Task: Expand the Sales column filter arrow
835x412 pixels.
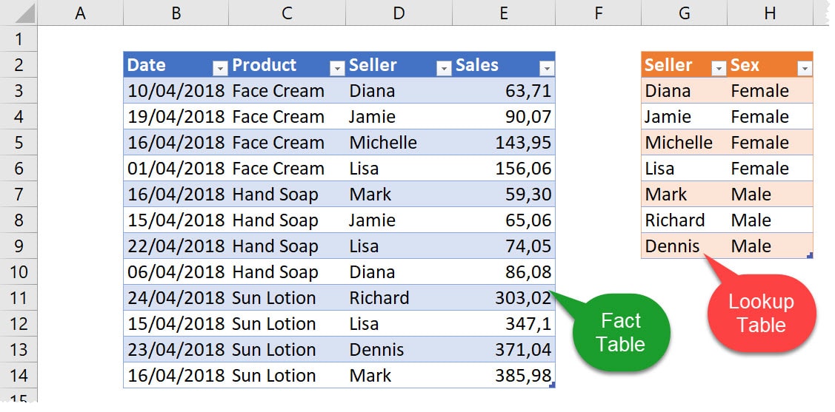Action: click(x=547, y=68)
